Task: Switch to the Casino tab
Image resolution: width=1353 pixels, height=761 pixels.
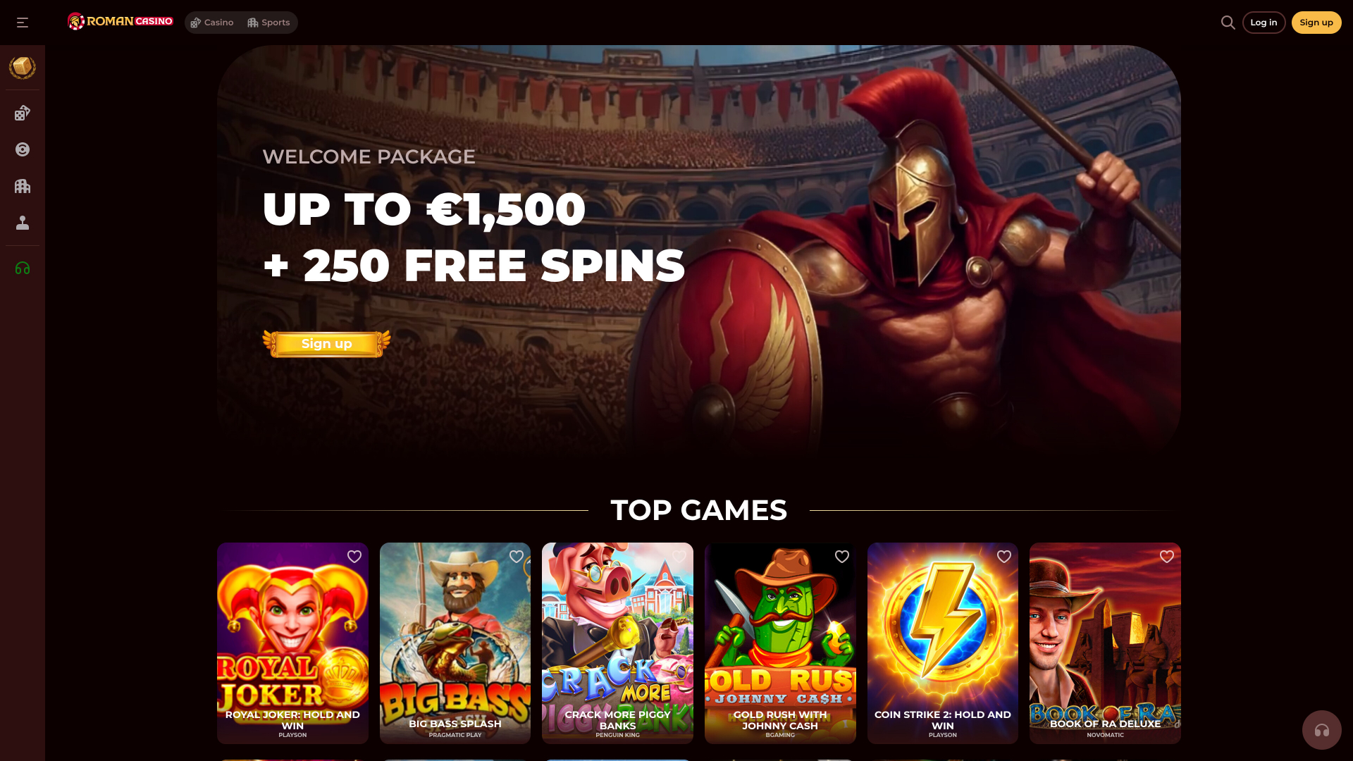Action: pyautogui.click(x=212, y=23)
